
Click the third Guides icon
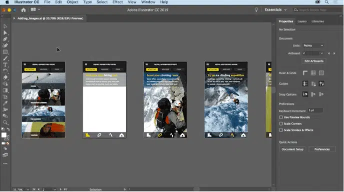[321, 83]
